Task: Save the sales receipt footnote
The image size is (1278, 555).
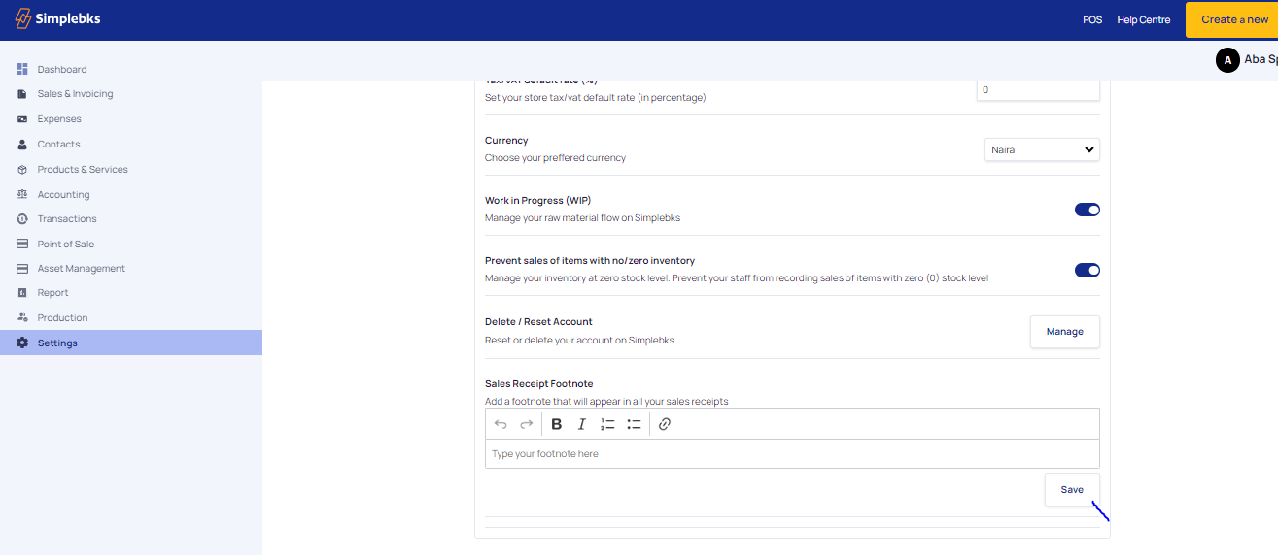Action: pos(1071,490)
